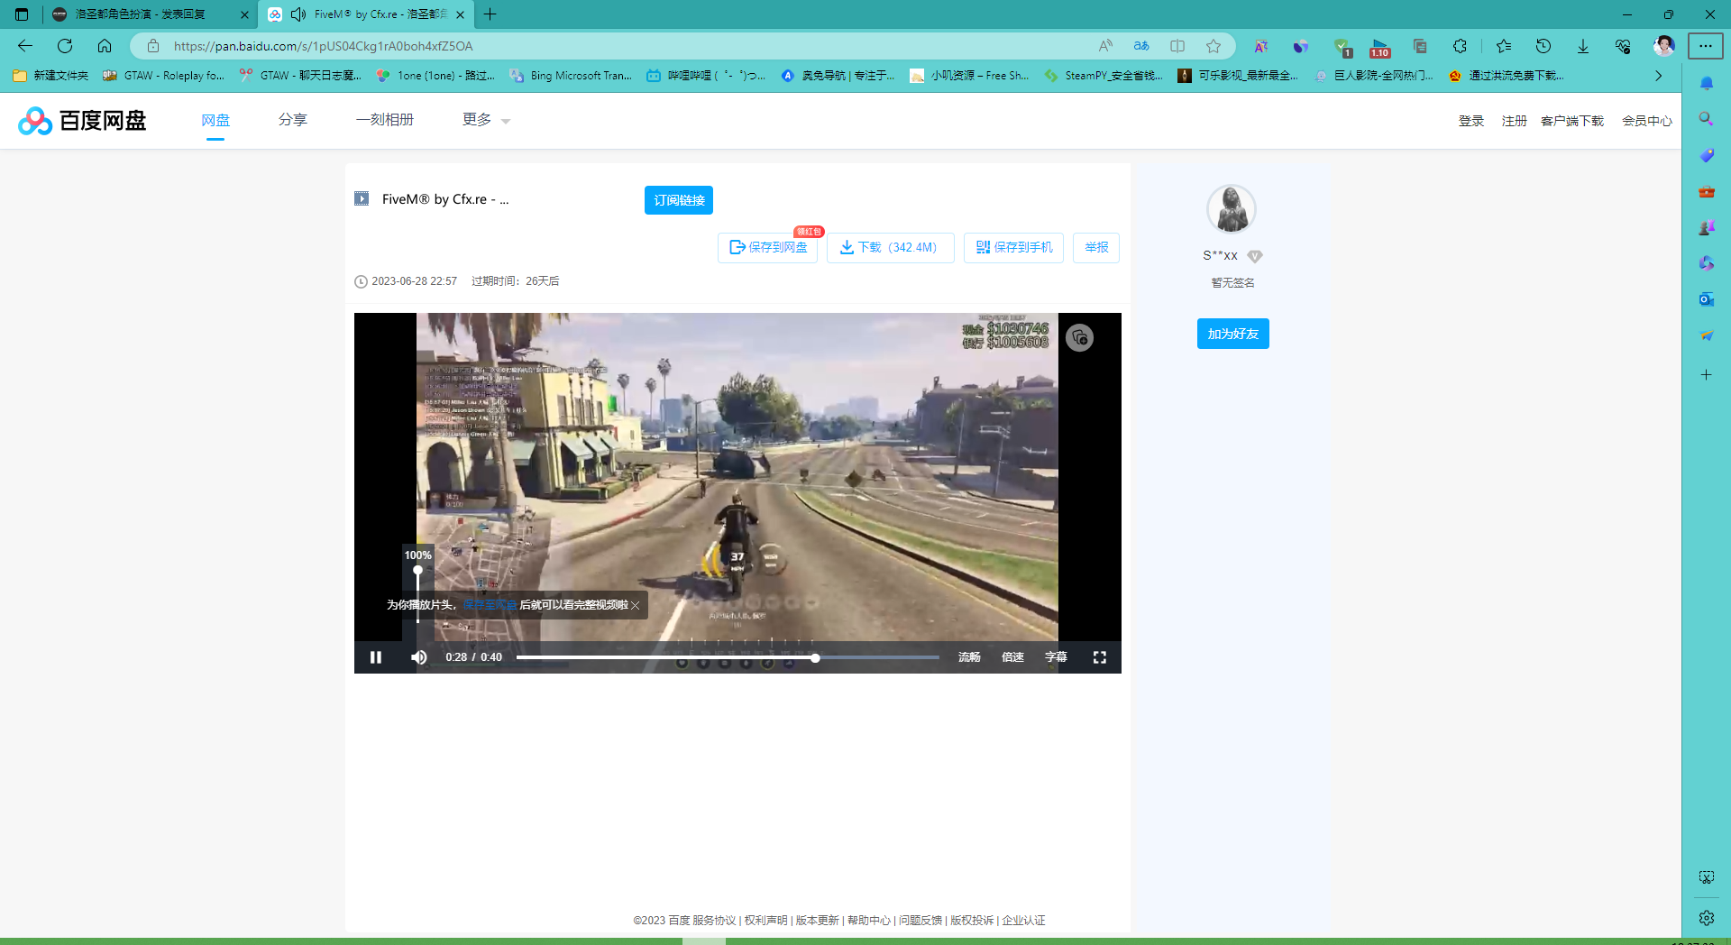Screen dimensions: 1731x945
Task: Click the translate icon in address bar
Action: [1141, 46]
